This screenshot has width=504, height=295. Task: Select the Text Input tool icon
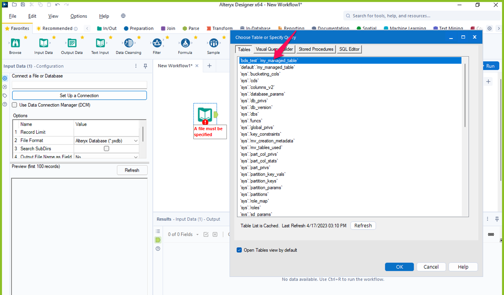pos(100,43)
